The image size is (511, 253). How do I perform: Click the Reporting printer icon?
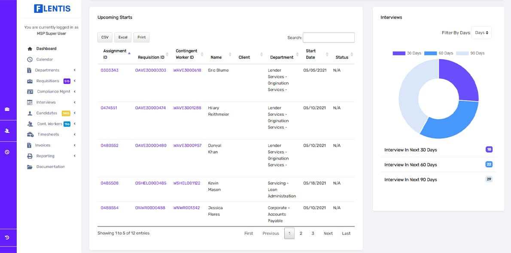pyautogui.click(x=30, y=156)
